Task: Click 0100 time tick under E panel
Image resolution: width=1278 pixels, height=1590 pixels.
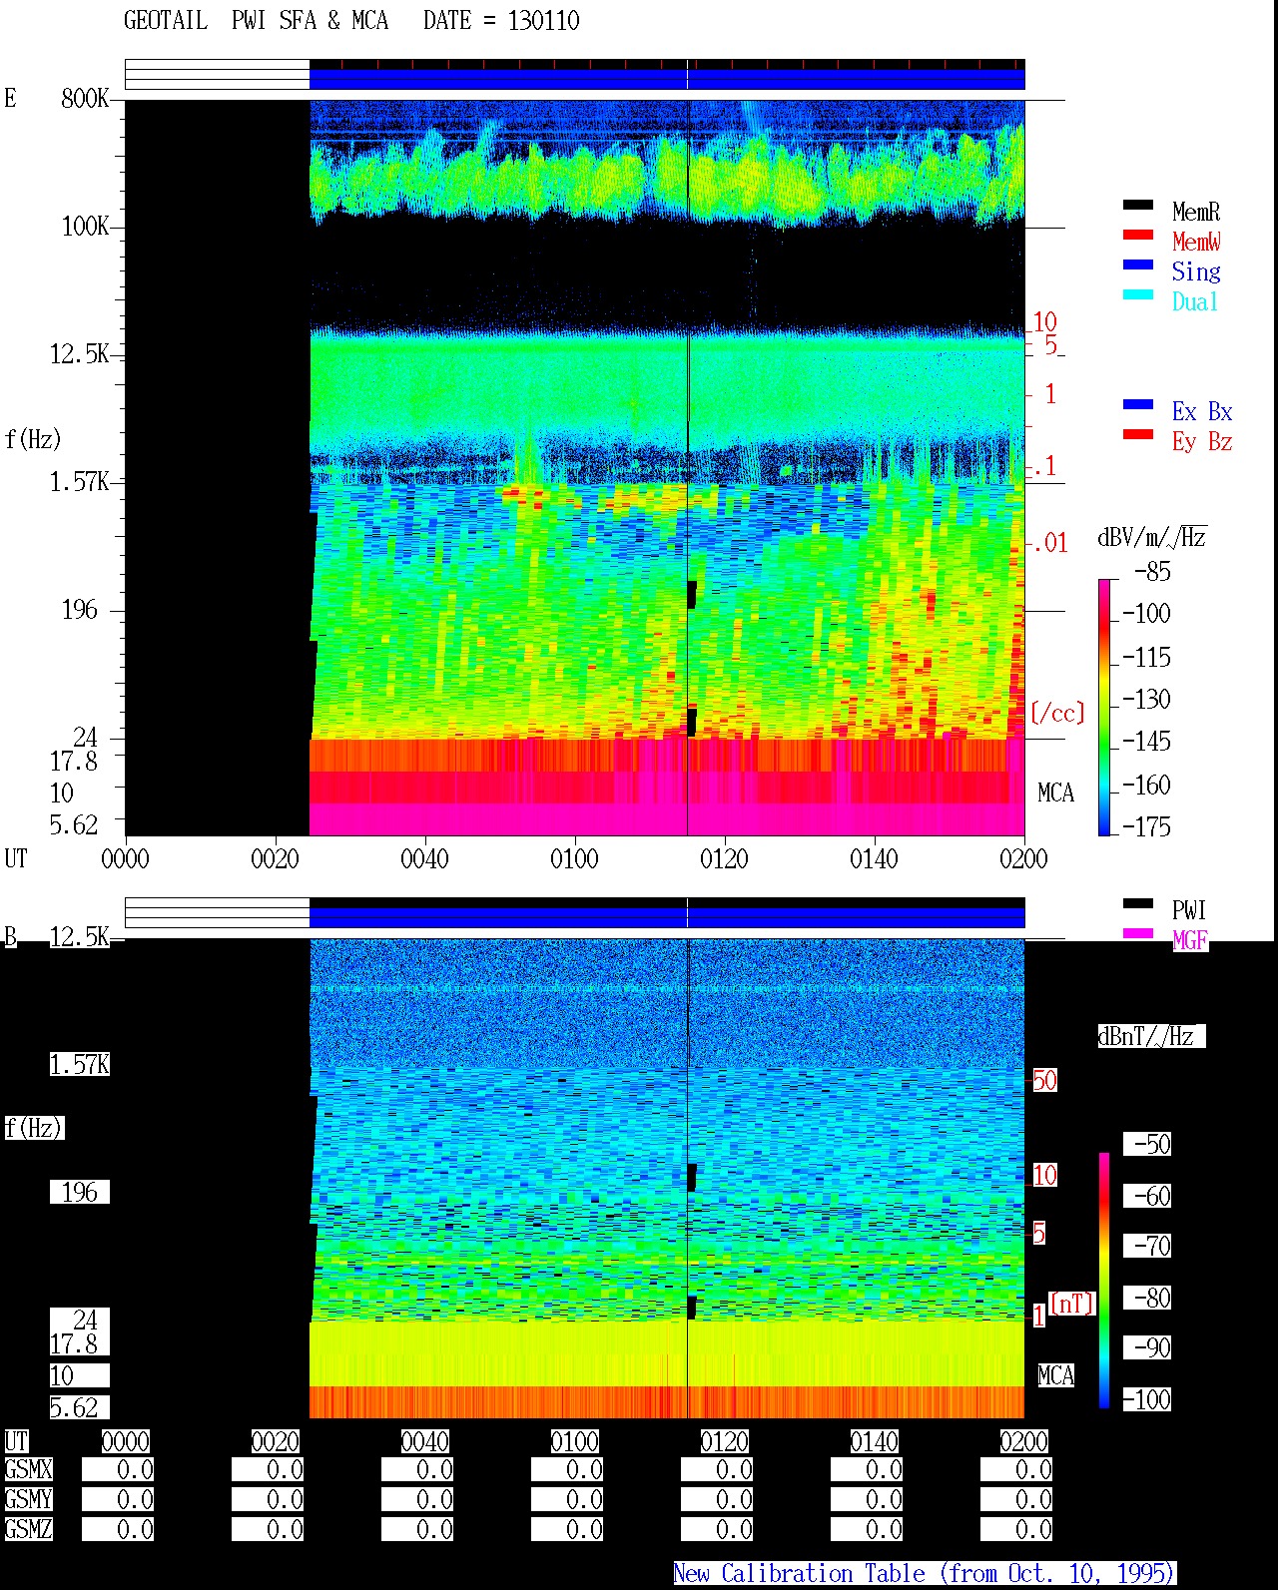Action: point(574,858)
